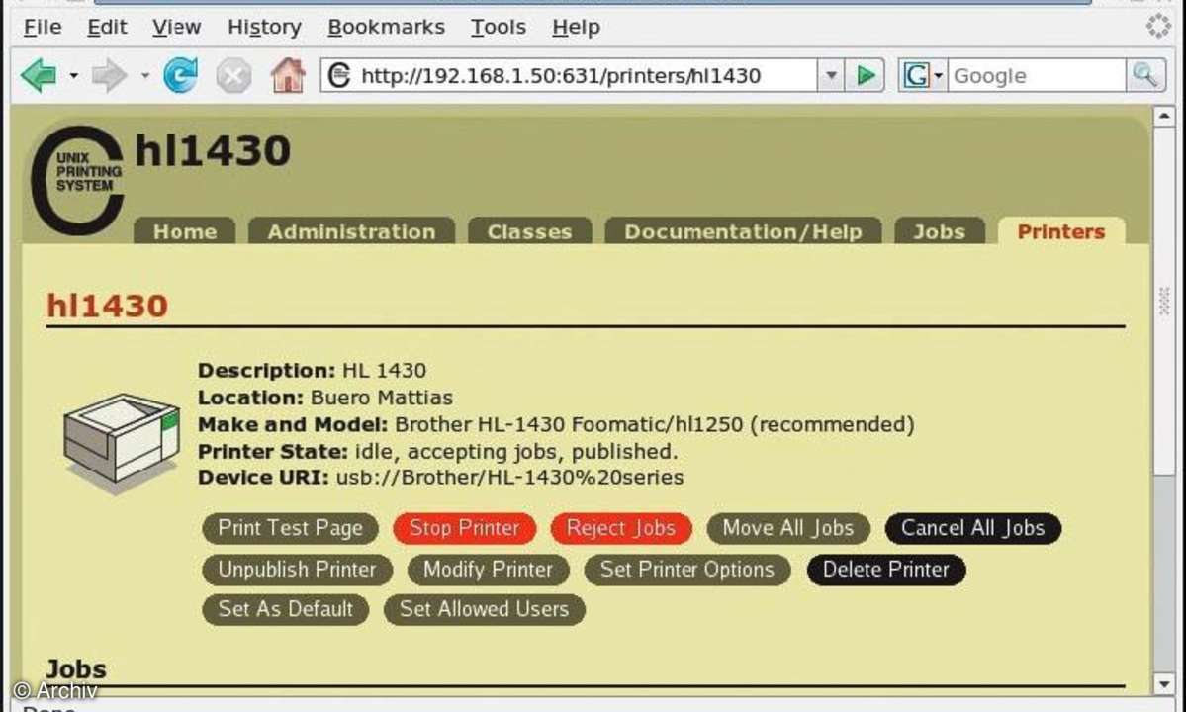
Task: Click the green Go arrow beside address bar
Action: pos(865,75)
